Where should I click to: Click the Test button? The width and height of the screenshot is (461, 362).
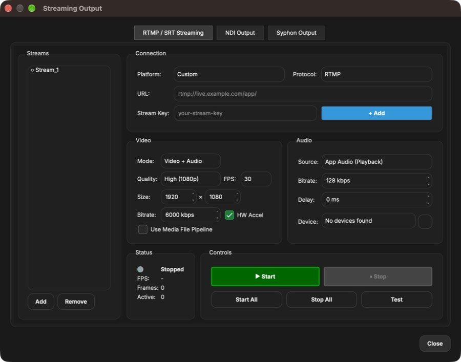click(396, 300)
